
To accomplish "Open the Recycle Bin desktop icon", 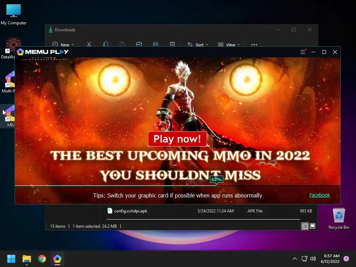I will point(339,219).
